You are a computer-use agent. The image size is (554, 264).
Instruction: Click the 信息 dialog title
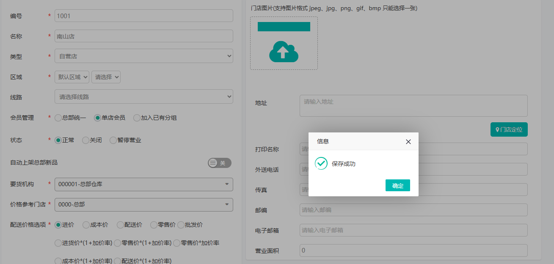click(323, 141)
